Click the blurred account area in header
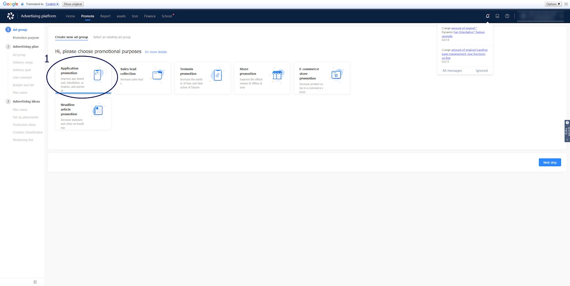This screenshot has width=570, height=286. pos(541,16)
